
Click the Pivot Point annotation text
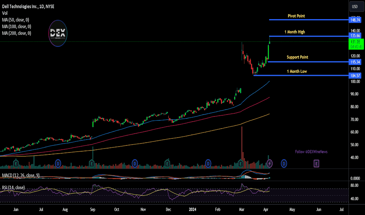(296, 16)
